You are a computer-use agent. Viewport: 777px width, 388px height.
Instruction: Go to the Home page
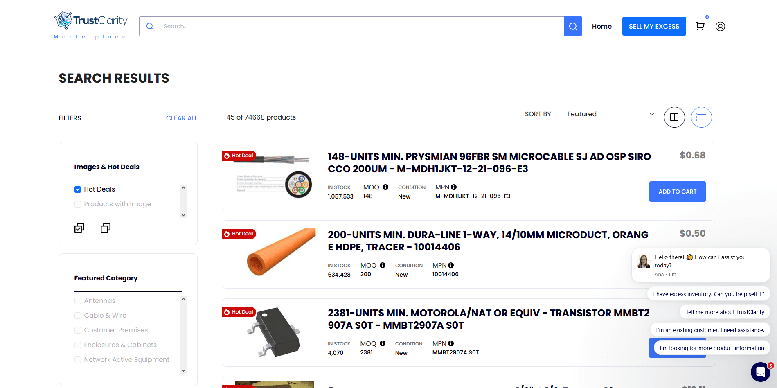click(x=602, y=26)
